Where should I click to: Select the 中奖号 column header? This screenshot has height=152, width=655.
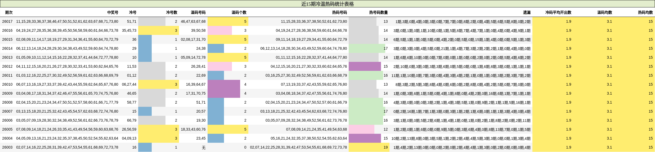(x=113, y=12)
